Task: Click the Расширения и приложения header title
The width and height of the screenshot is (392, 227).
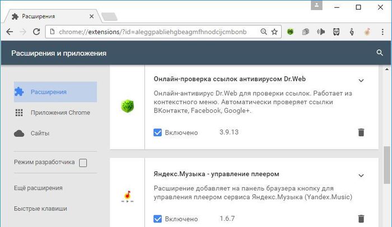Action: (x=59, y=53)
